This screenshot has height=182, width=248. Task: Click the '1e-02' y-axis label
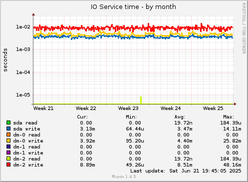[x=23, y=27]
